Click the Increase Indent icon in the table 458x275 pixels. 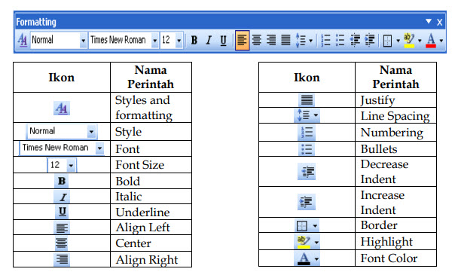(x=307, y=202)
